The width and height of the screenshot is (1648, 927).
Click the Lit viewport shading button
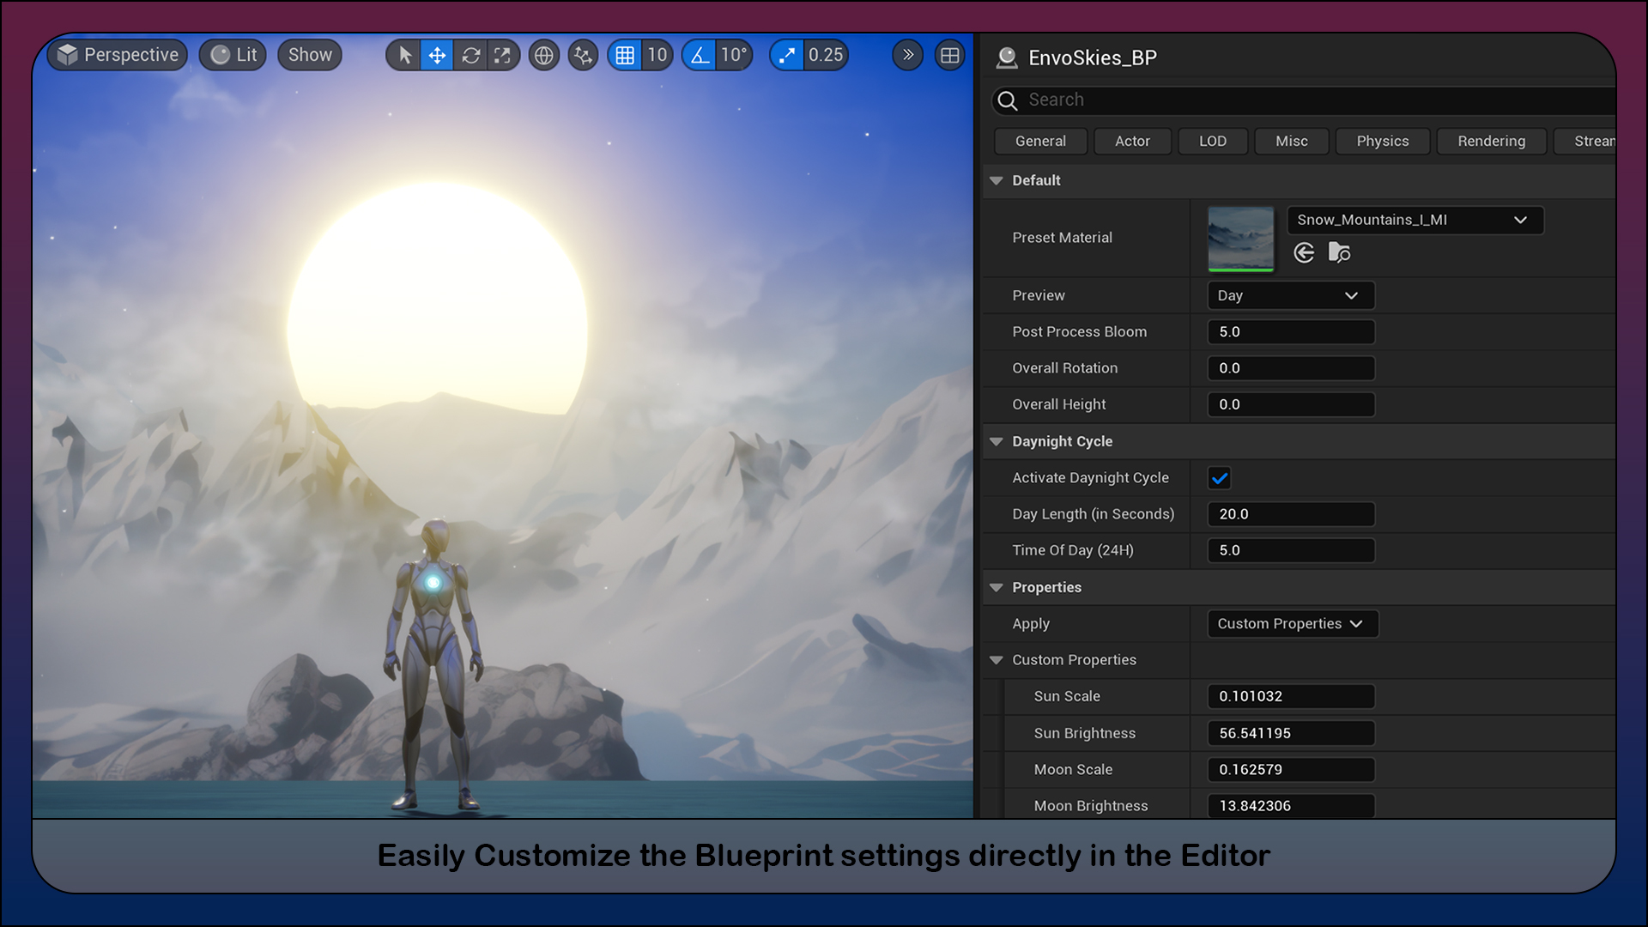pos(232,54)
